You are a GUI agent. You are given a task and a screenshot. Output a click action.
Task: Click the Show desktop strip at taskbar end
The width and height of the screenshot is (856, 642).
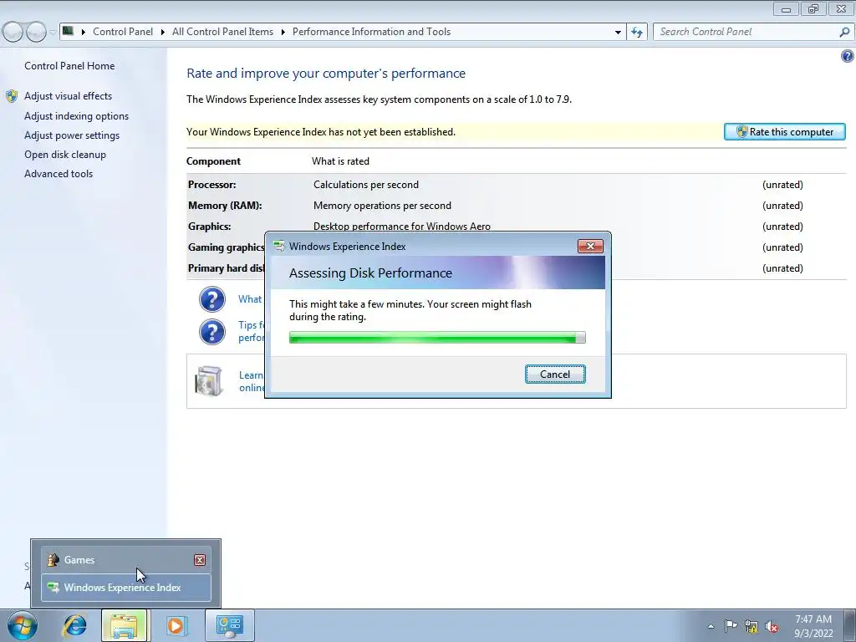point(850,626)
